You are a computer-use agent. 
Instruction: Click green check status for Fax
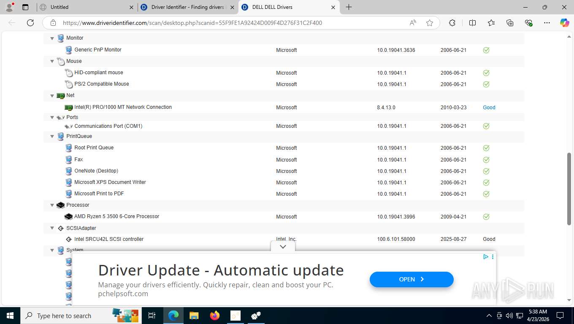click(486, 159)
